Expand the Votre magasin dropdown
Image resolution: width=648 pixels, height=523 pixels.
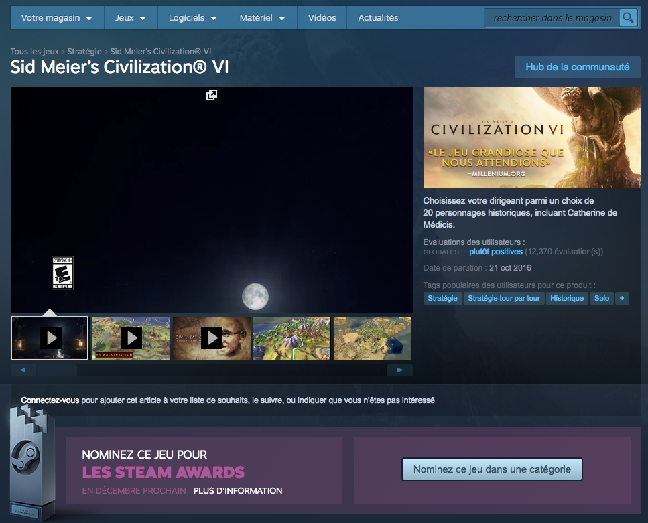click(56, 18)
